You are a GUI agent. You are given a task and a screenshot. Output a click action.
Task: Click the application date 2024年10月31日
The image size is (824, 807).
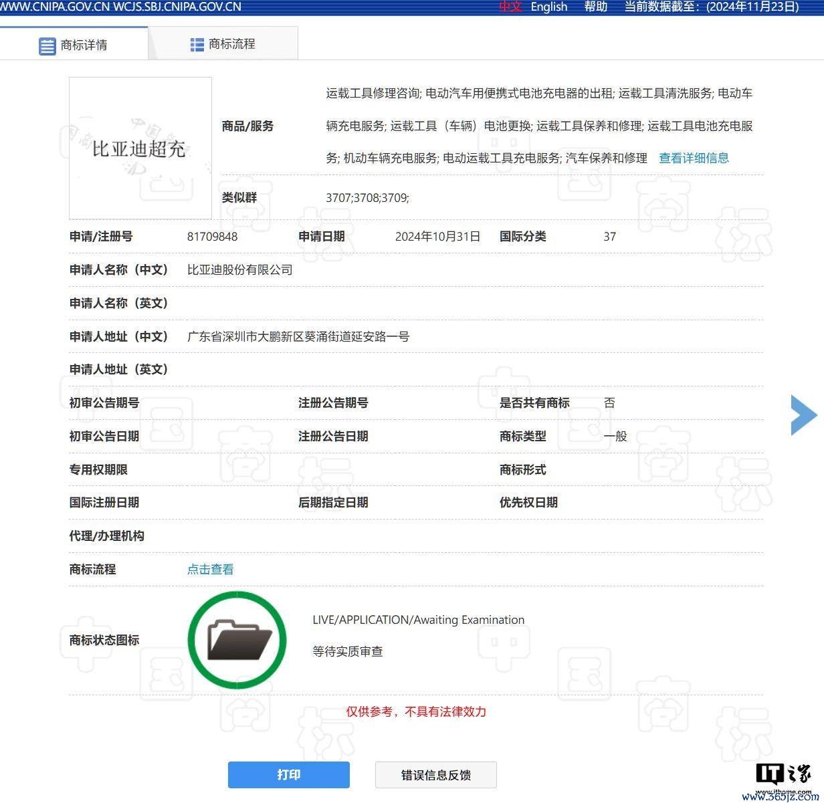tap(437, 237)
